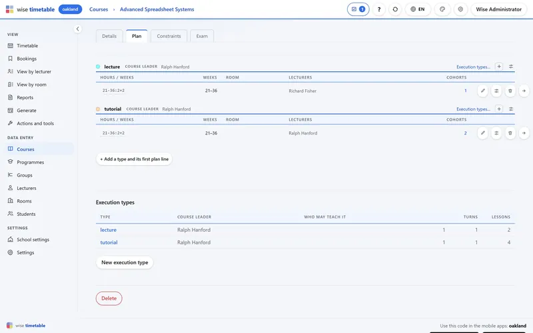
Task: Add a plan line to tutorial
Action: click(x=499, y=109)
